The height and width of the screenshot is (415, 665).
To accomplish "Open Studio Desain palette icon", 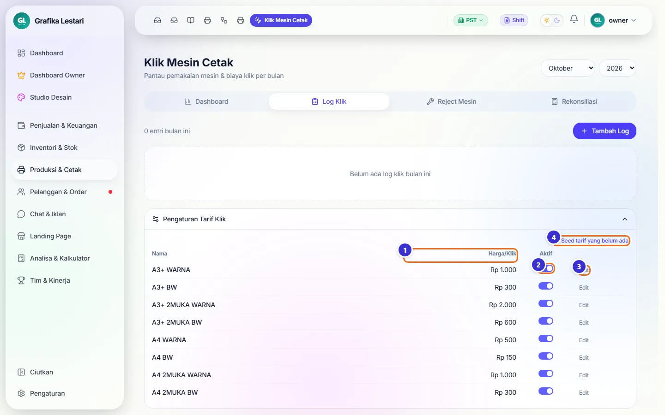I will [x=21, y=97].
